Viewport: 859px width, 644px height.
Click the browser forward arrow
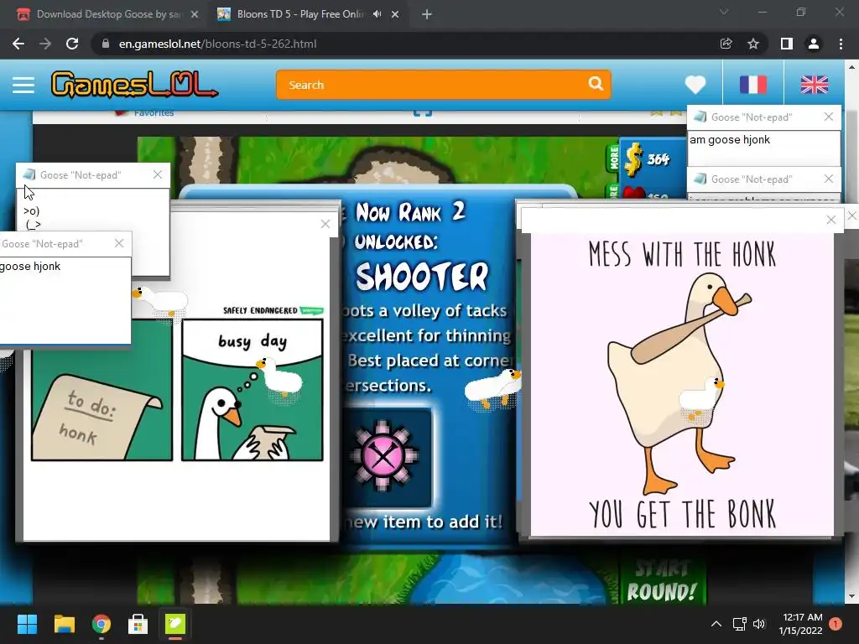[x=45, y=44]
